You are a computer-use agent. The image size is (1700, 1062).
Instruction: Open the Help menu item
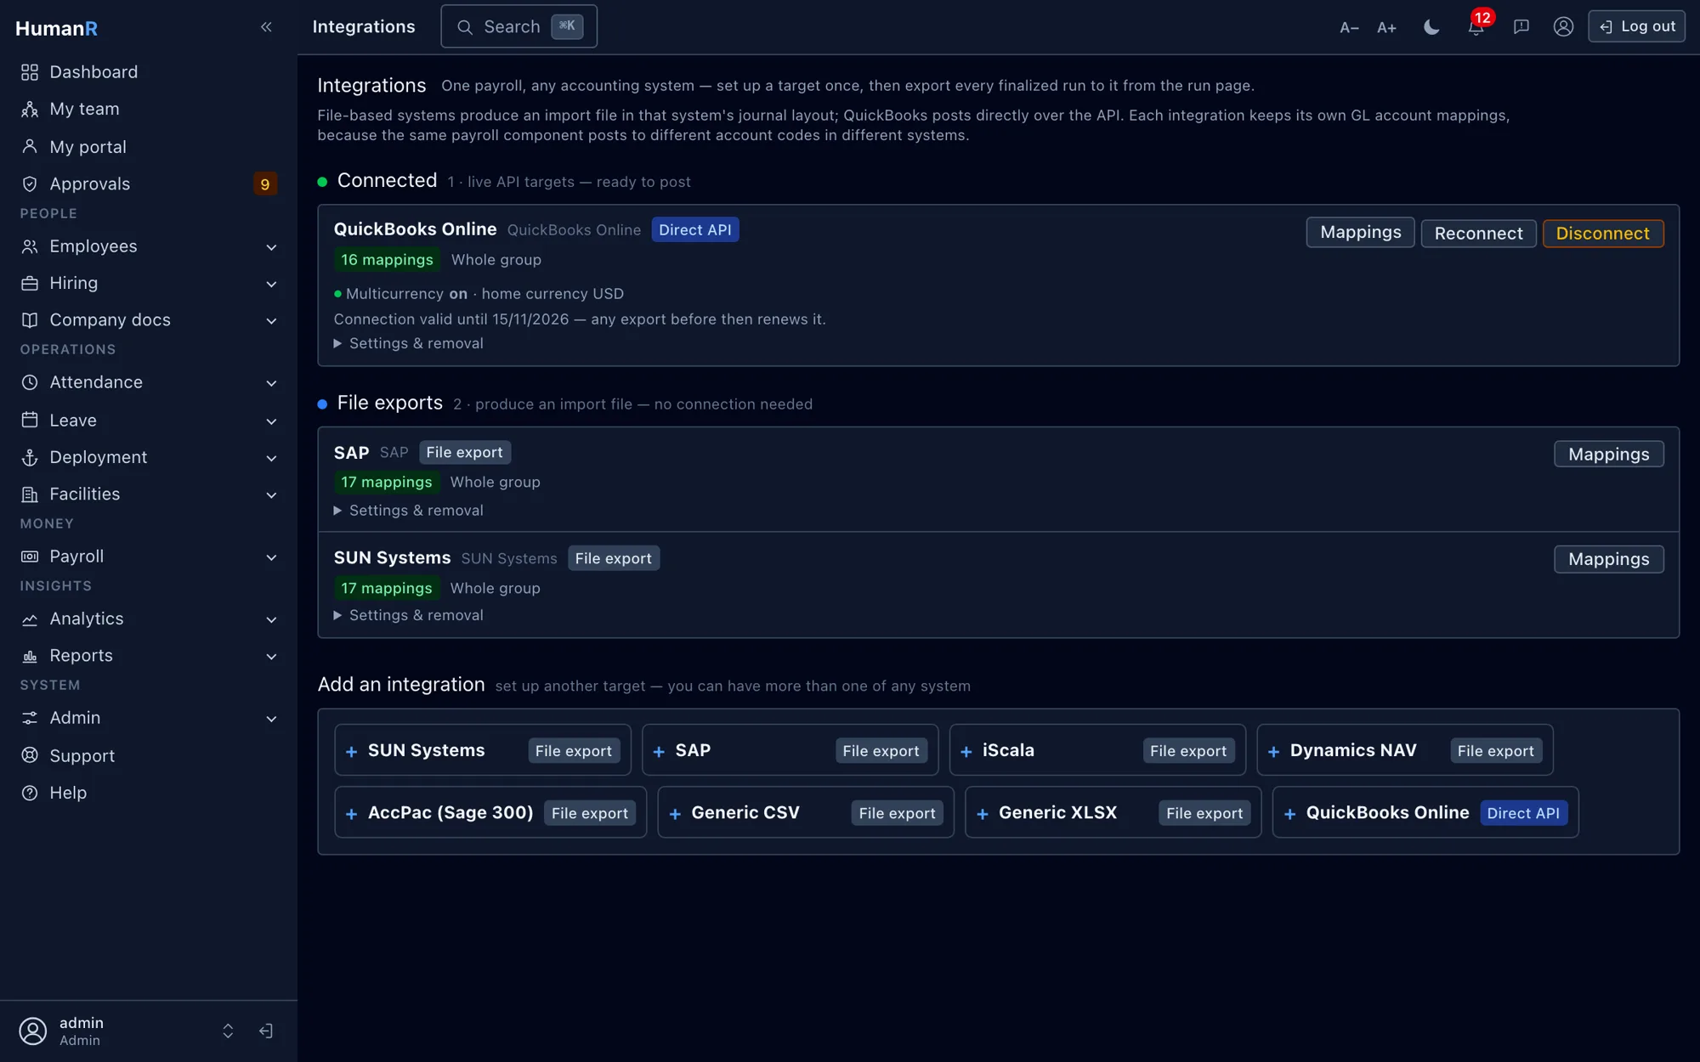click(149, 793)
